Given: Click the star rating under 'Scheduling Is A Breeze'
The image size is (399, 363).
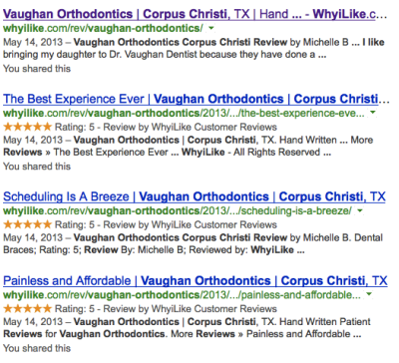Looking at the screenshot, I should (x=28, y=224).
